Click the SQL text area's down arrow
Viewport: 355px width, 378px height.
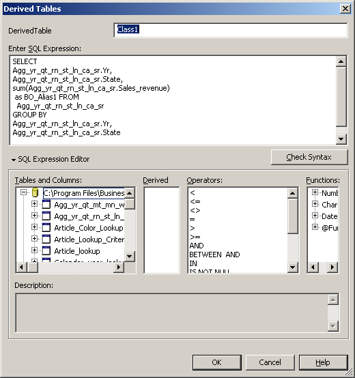pos(341,139)
